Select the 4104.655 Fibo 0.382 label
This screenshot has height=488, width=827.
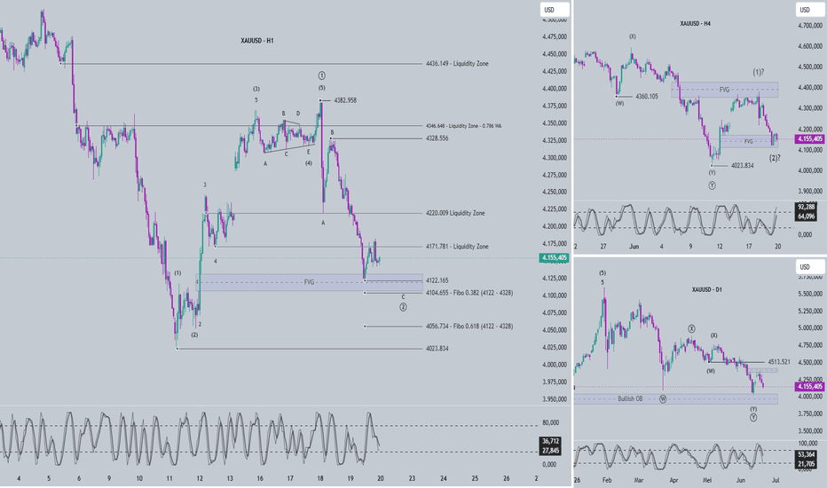point(469,293)
